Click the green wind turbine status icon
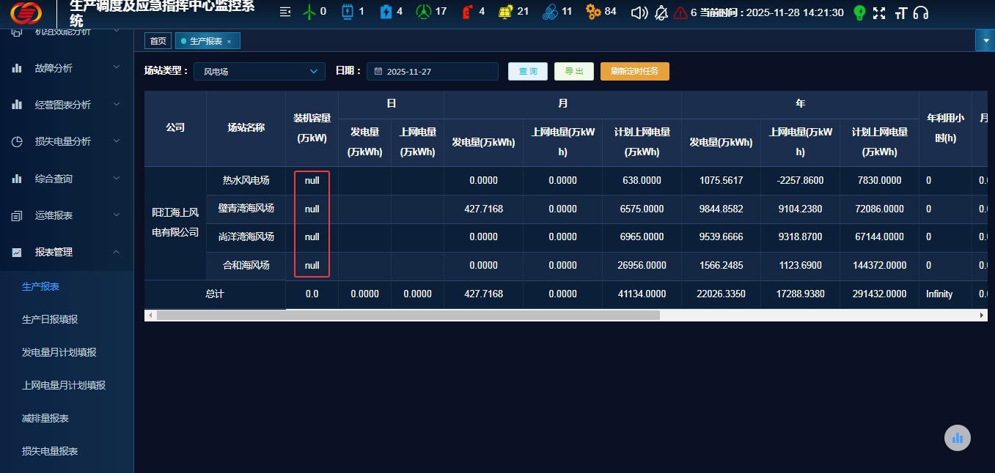The image size is (995, 473). pyautogui.click(x=309, y=12)
